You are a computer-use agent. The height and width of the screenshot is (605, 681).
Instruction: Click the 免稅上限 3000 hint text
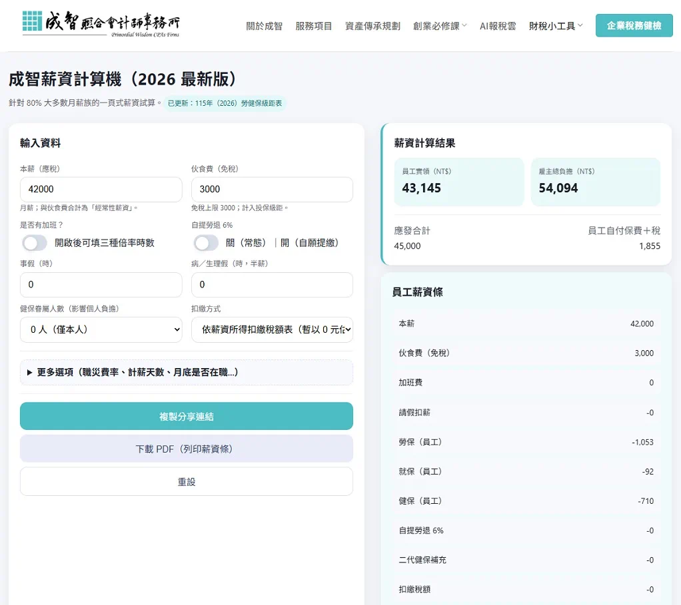pyautogui.click(x=240, y=208)
